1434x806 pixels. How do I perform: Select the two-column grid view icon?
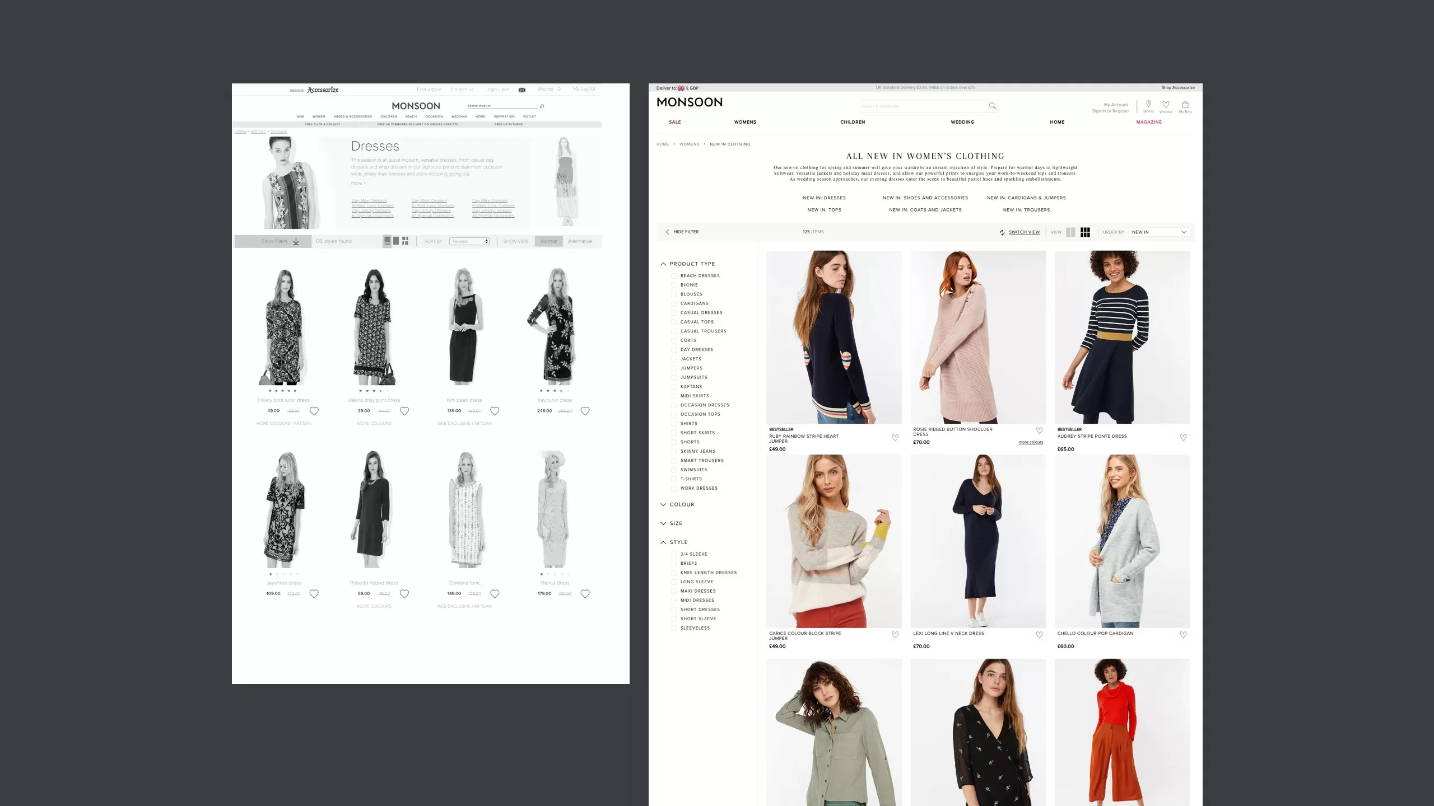pyautogui.click(x=1070, y=232)
